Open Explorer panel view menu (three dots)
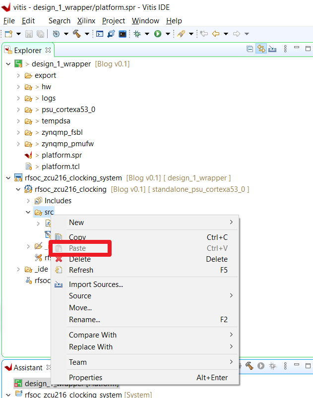Viewport: 313px width, 398px height. pos(285,49)
